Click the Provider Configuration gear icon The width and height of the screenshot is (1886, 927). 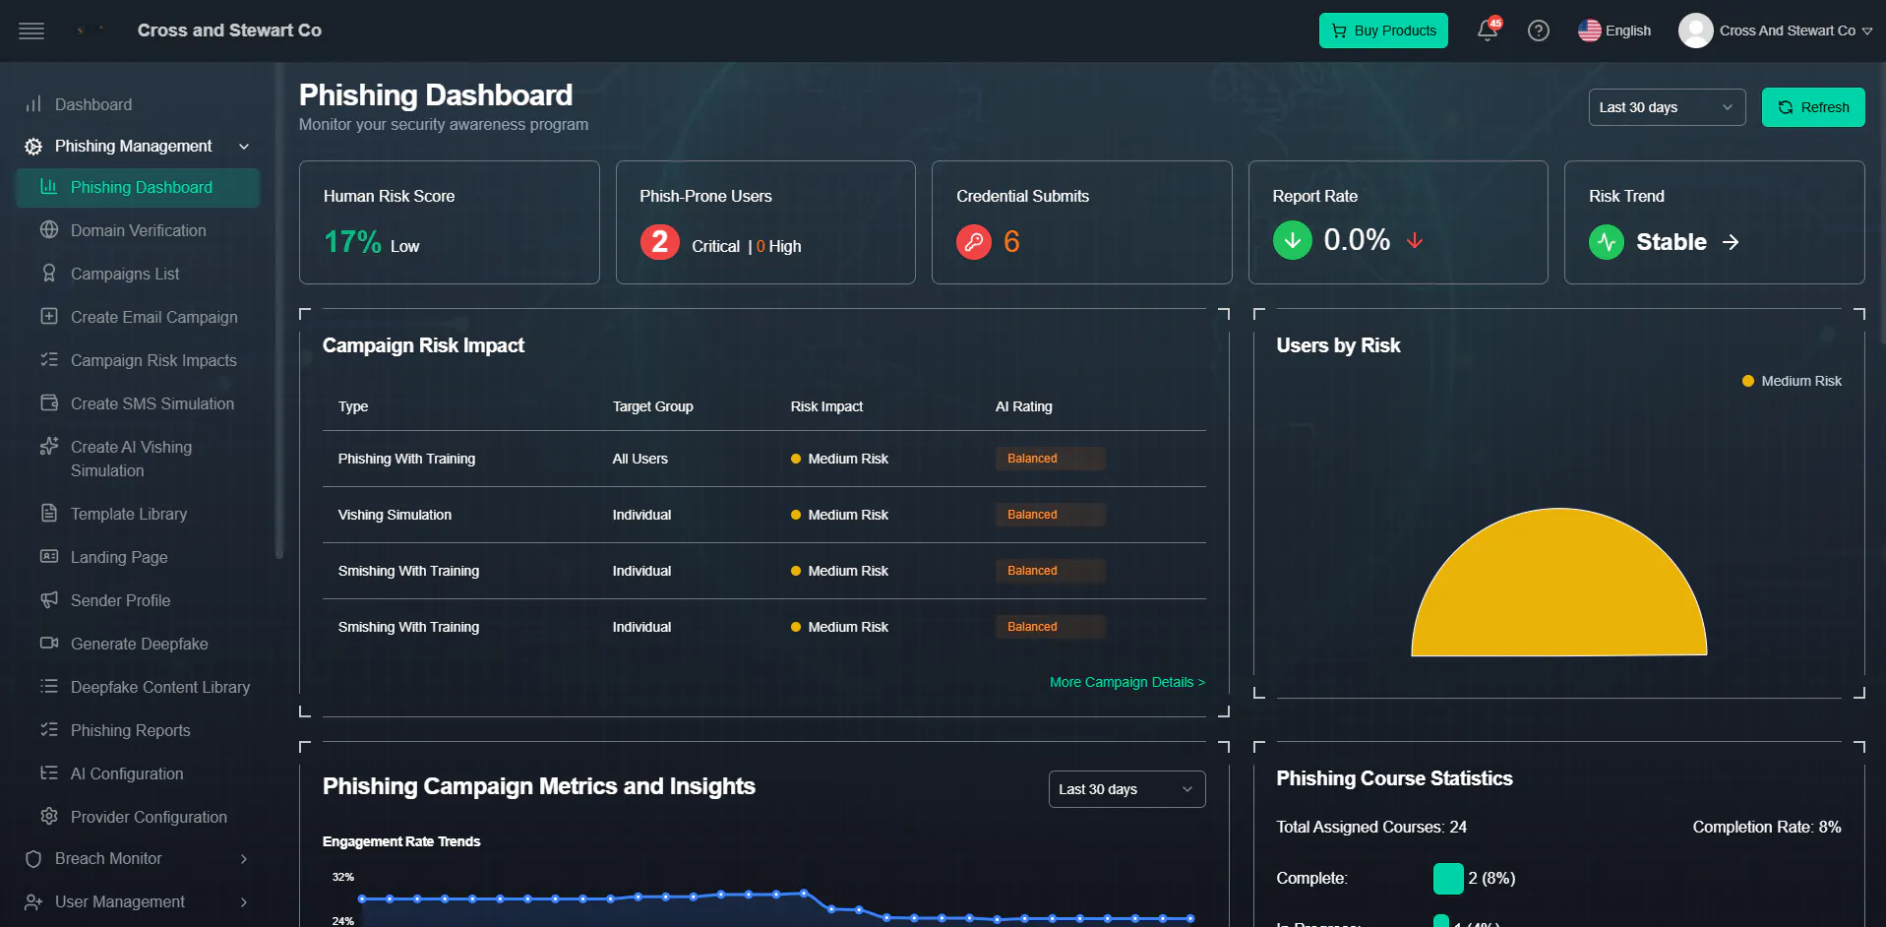(49, 817)
